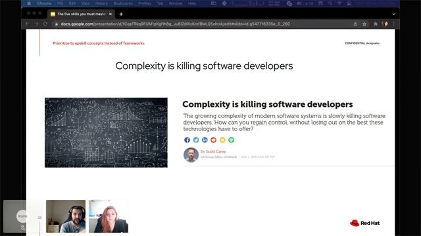Click the slide title text
Image resolution: width=421 pixels, height=236 pixels.
pos(204,66)
